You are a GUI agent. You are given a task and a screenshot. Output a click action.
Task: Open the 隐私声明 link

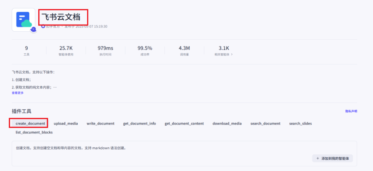pos(351,111)
